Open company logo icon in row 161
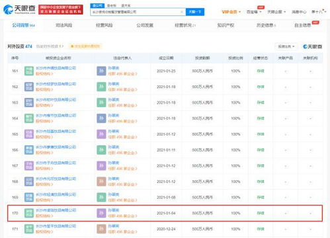The image size is (330, 238). [x=29, y=71]
